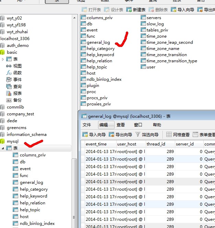Open the 事件 (Events) node under basic
This screenshot has width=215, height=228.
point(9,80)
